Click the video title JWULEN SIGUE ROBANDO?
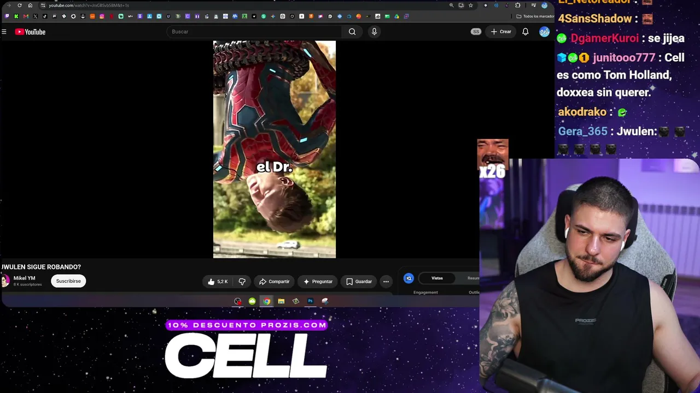The height and width of the screenshot is (393, 700). click(41, 267)
